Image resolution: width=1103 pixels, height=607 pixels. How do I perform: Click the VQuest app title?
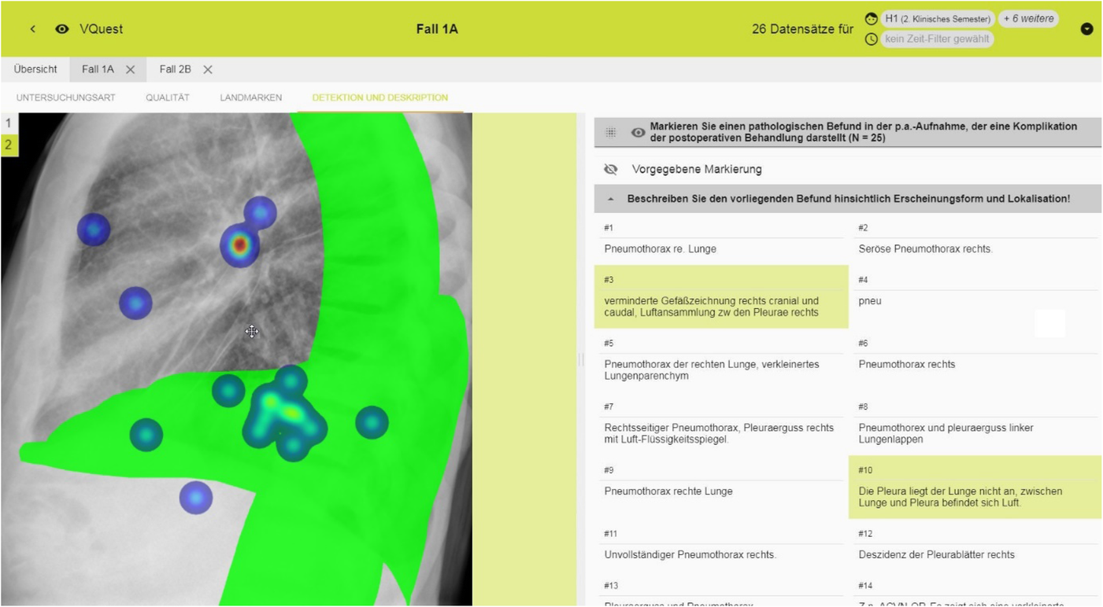point(101,29)
